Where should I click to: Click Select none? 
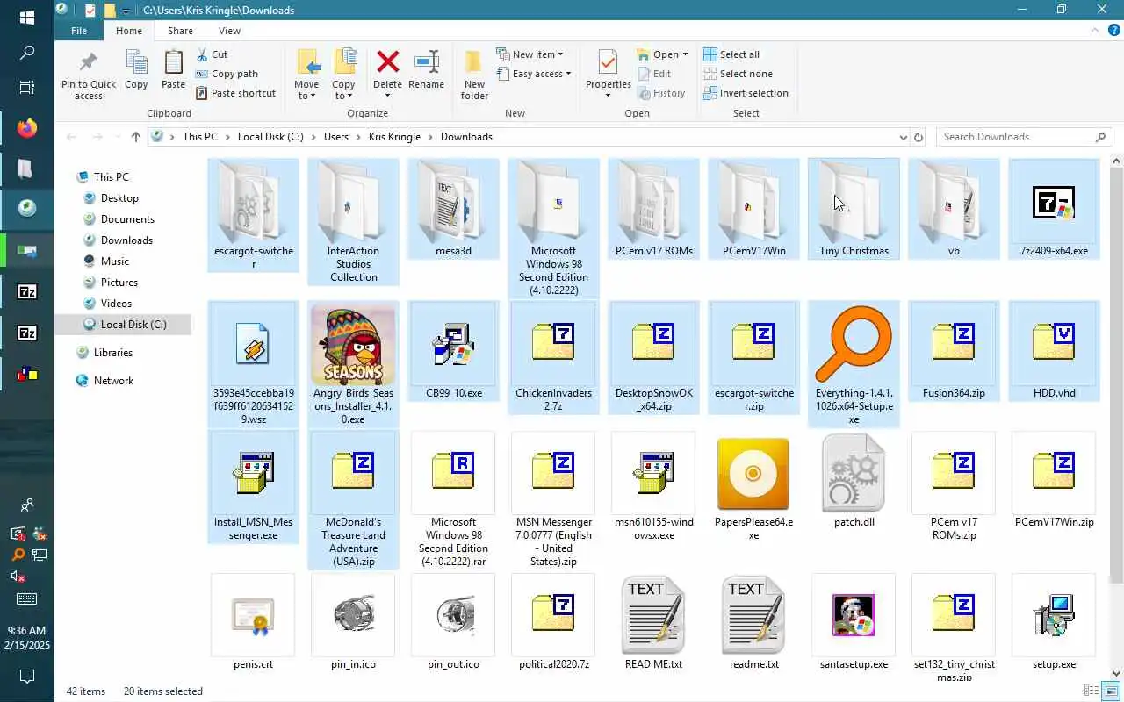[738, 74]
